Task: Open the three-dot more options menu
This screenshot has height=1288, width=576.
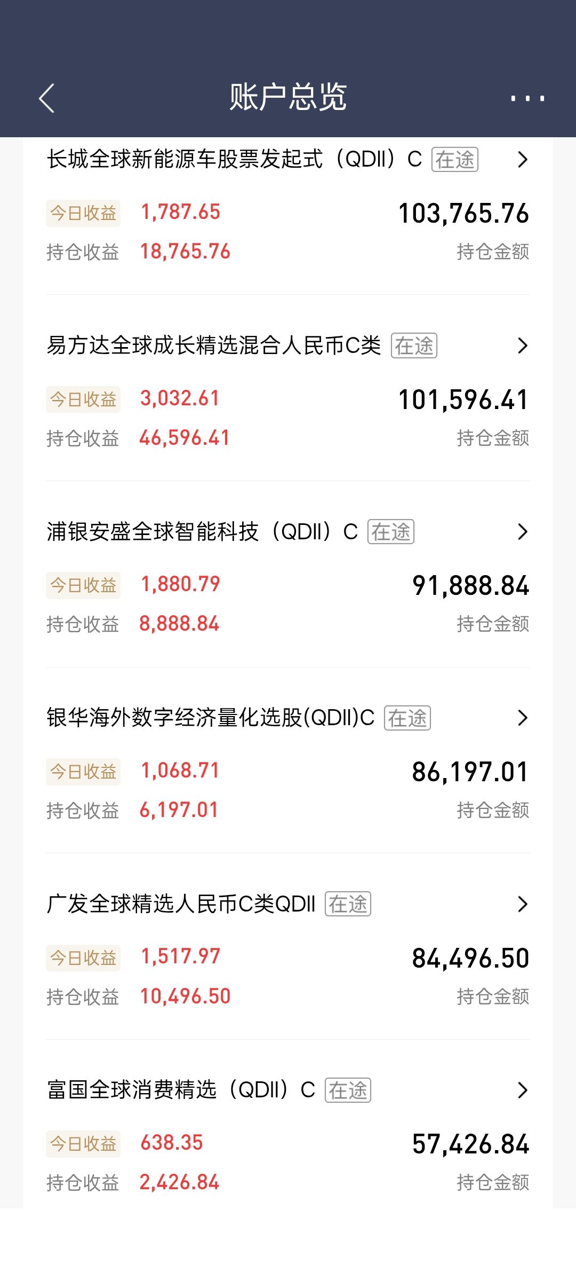Action: click(527, 98)
